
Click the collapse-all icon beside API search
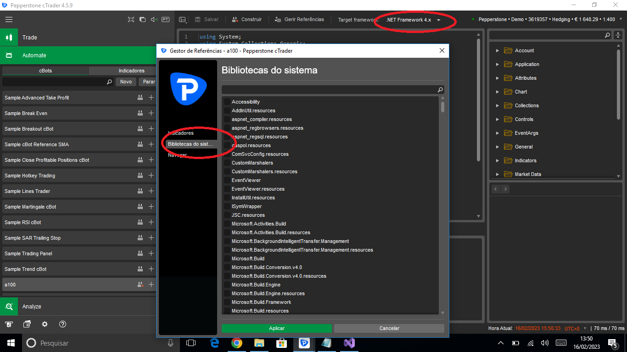618,35
